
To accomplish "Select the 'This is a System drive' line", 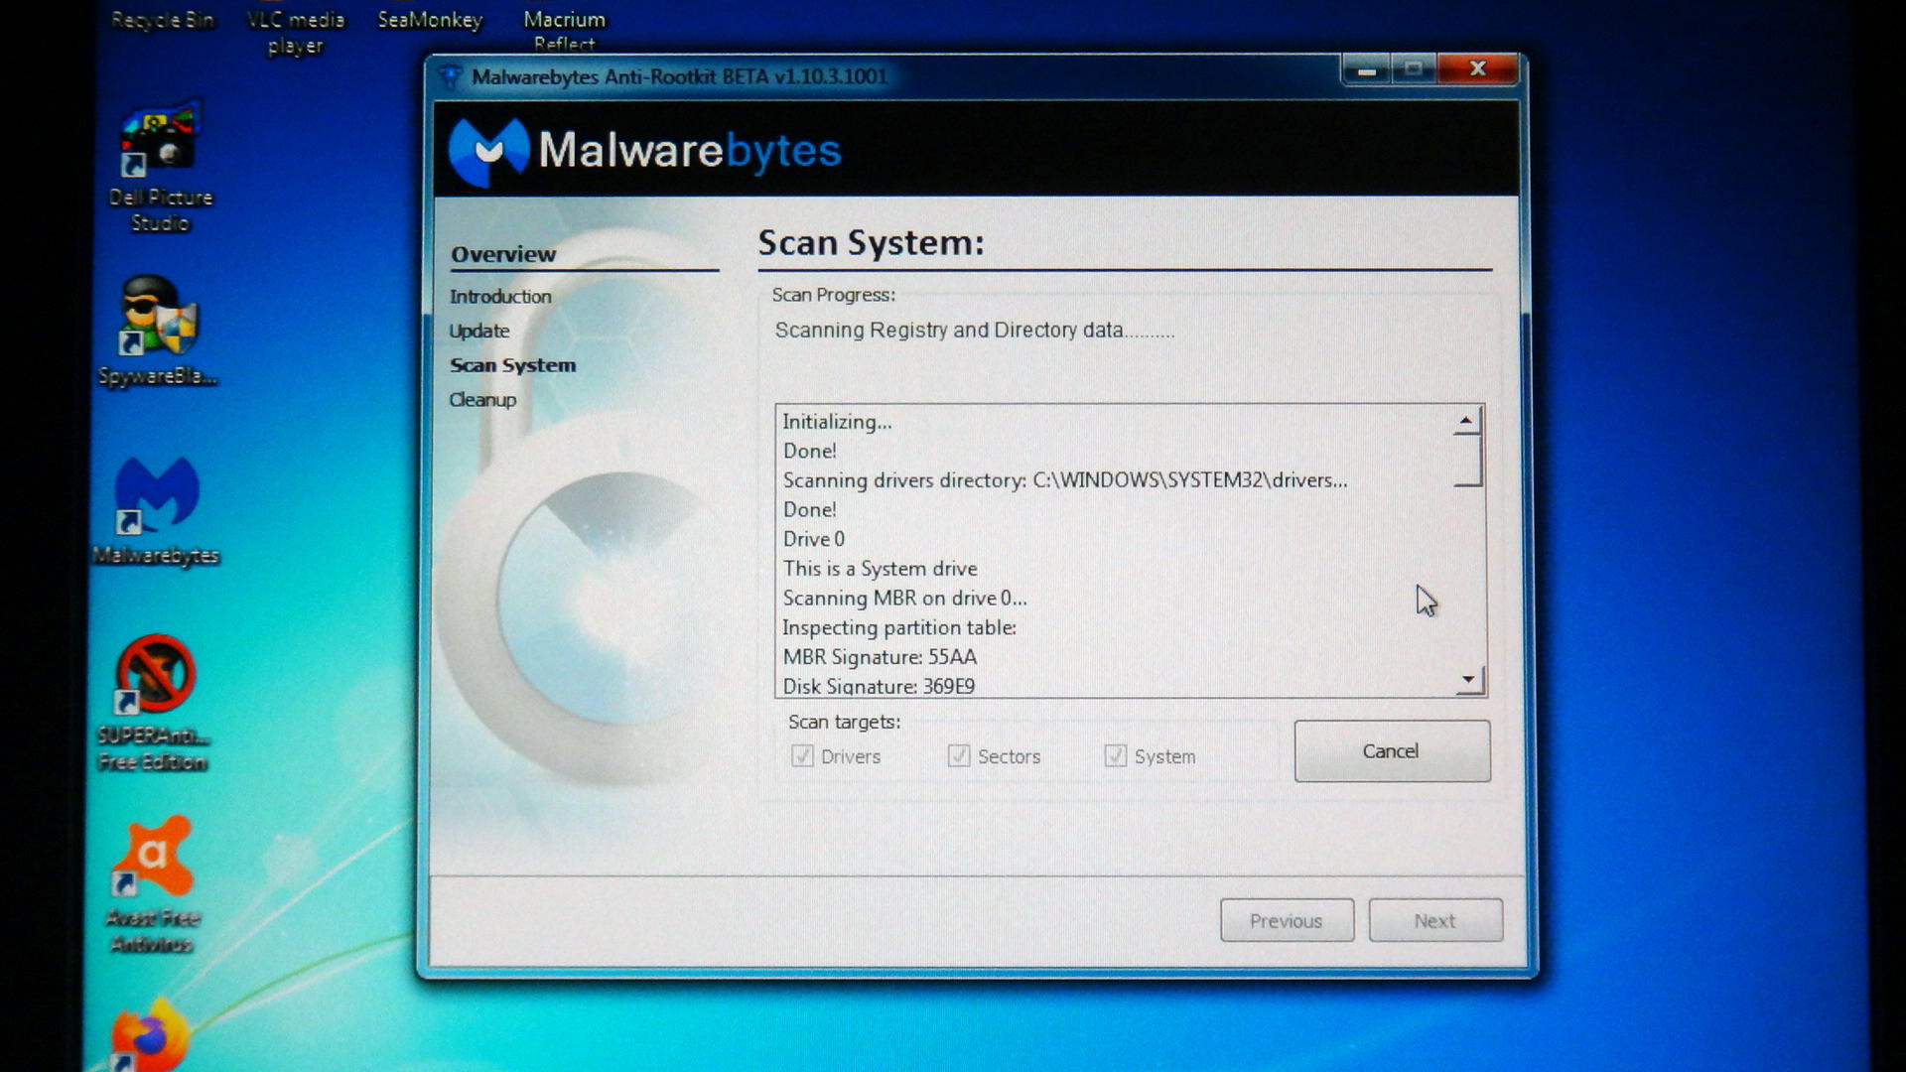I will tap(880, 569).
